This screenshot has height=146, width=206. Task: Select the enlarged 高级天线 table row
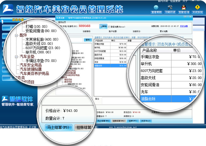(171, 78)
